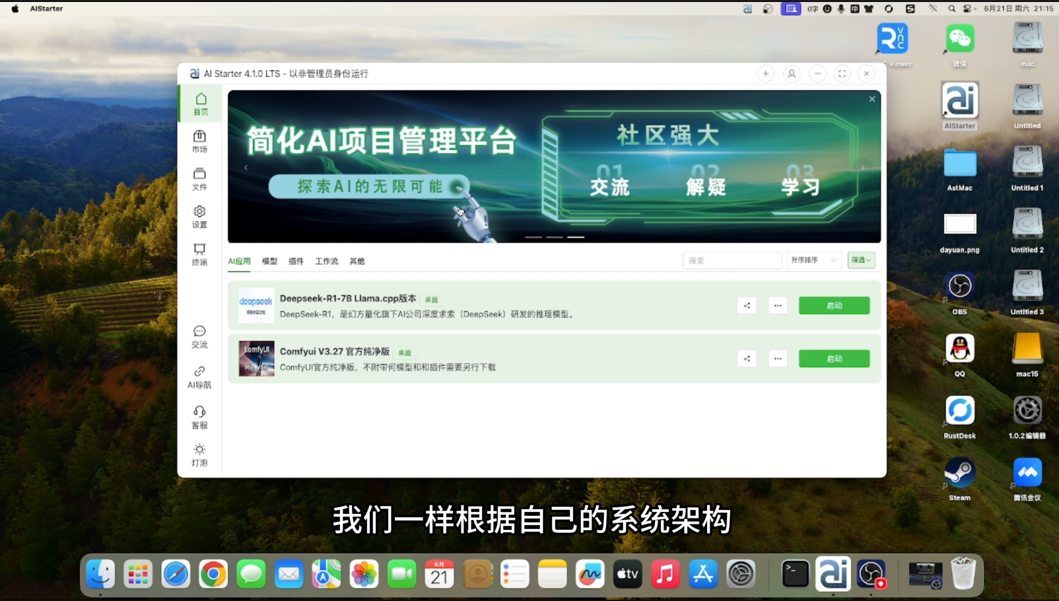The width and height of the screenshot is (1059, 601).
Task: Expand the 筛选 filter dropdown
Action: [861, 261]
